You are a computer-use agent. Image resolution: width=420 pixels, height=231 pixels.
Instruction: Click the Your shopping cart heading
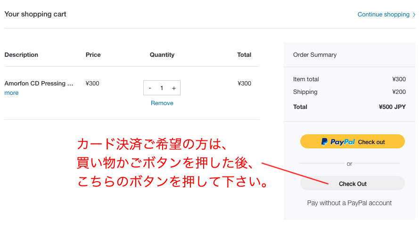point(35,14)
